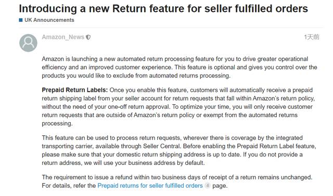This screenshot has width=333, height=196.
Task: Click 'For details, refer the' text
Action: [69, 186]
